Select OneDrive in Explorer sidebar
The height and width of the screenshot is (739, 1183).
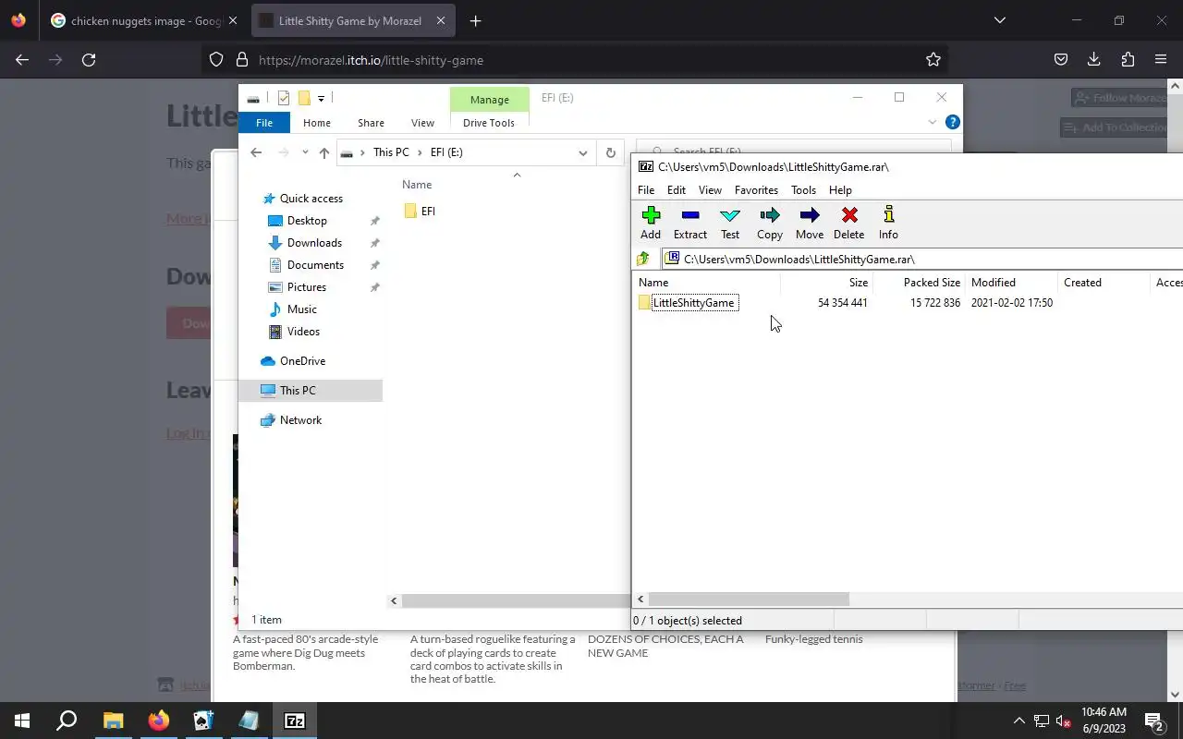(x=302, y=361)
